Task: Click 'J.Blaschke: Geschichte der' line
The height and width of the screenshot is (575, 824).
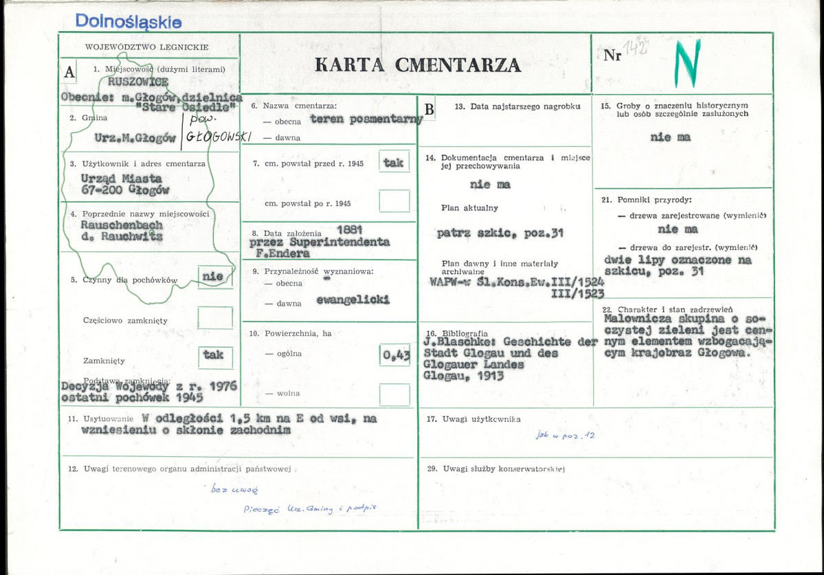Action: click(x=510, y=342)
